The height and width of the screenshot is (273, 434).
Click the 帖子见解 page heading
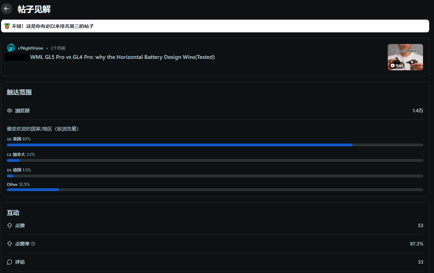(x=34, y=9)
